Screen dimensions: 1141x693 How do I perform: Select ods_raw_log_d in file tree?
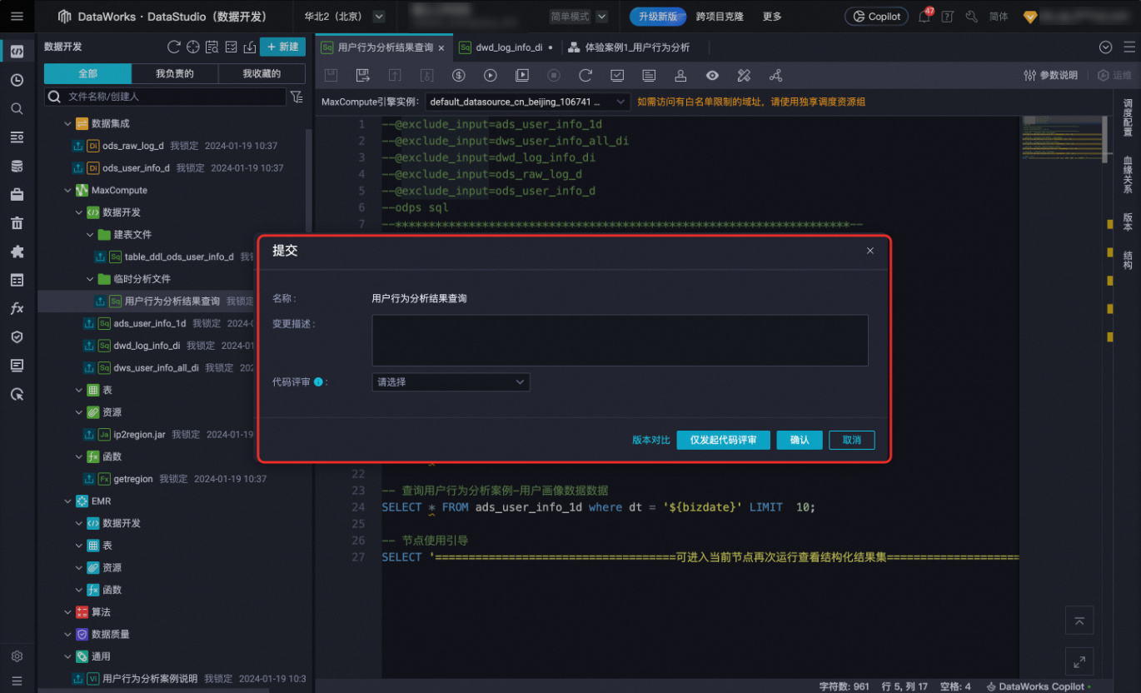tap(132, 146)
